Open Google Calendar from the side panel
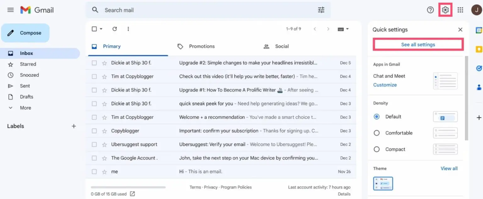Viewport: 483px width, 199px height. 478,30
